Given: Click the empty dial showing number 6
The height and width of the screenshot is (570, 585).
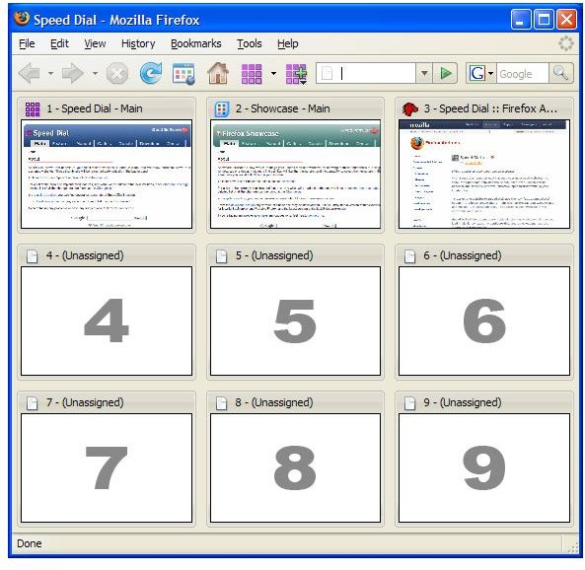Looking at the screenshot, I should click(484, 321).
